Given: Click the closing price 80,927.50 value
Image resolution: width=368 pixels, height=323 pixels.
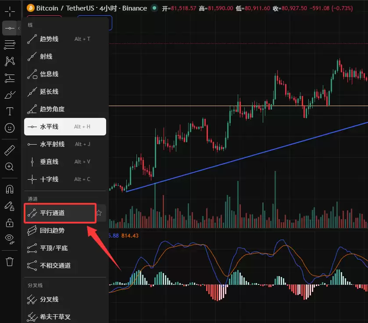Looking at the screenshot, I should 294,8.
